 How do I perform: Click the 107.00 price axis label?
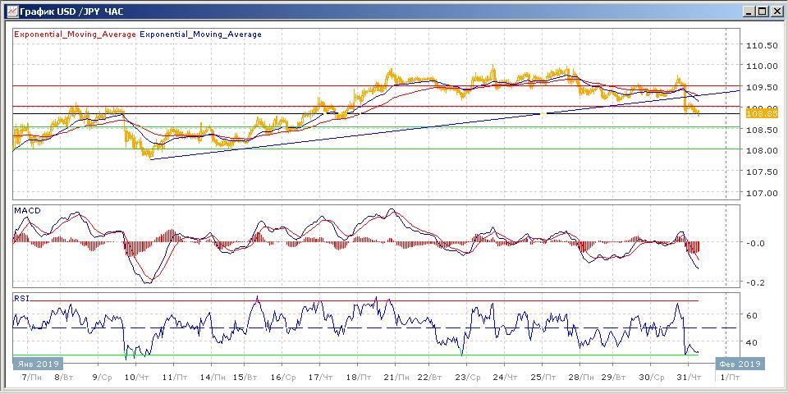[x=763, y=193]
